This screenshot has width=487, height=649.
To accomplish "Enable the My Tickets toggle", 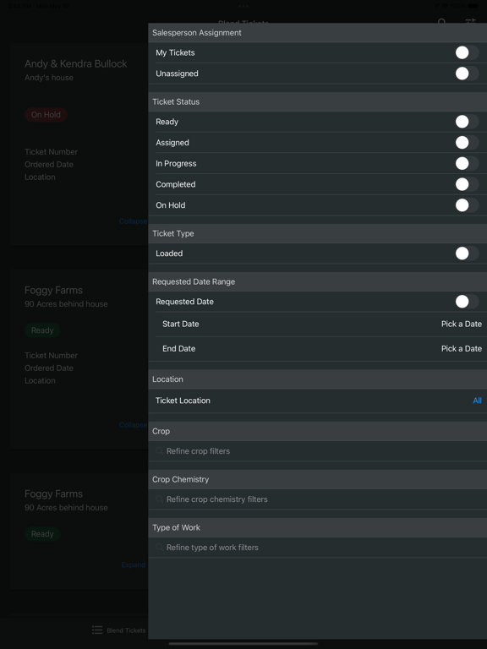I will (x=467, y=52).
